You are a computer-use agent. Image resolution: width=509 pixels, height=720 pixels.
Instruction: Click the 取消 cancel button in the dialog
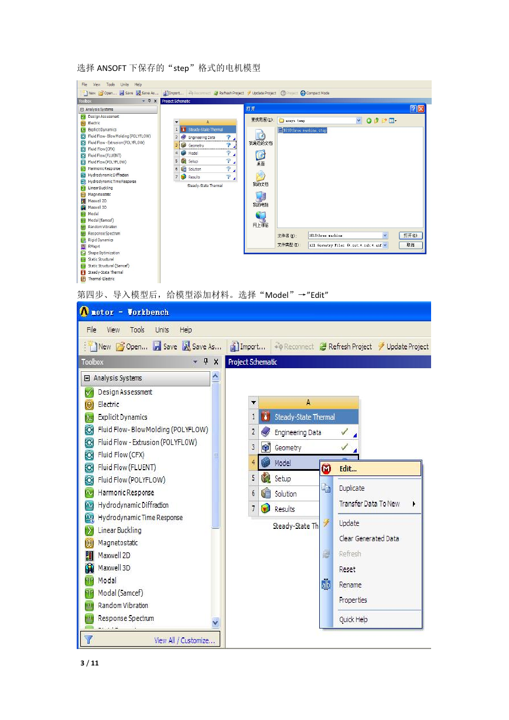(x=411, y=245)
